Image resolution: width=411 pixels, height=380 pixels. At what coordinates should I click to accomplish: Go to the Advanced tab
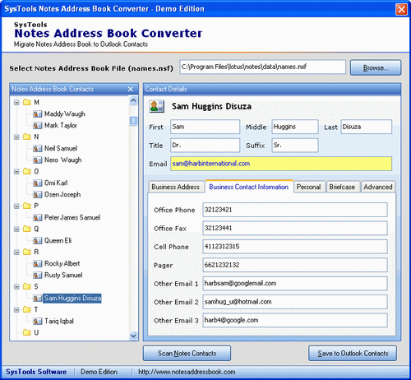[378, 187]
